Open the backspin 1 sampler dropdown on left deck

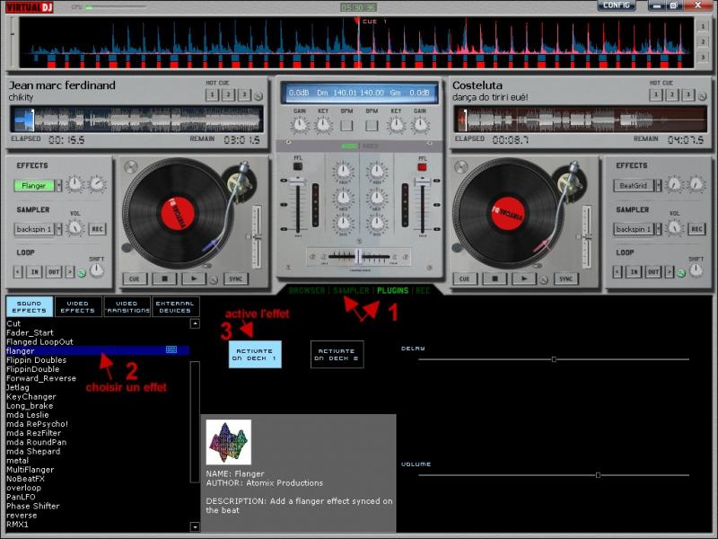[x=60, y=229]
